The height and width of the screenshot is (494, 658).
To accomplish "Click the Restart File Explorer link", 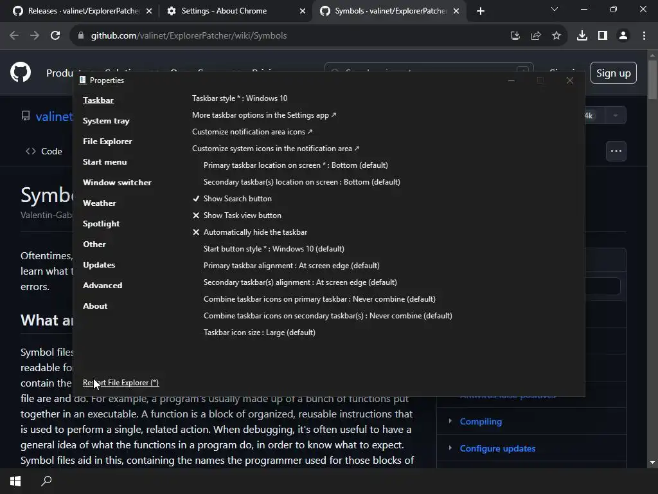I will [121, 383].
